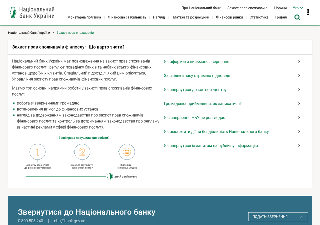
Task: Click the chevron next to 'За скільки часу отримаю відповідь'
Action: (x=299, y=75)
